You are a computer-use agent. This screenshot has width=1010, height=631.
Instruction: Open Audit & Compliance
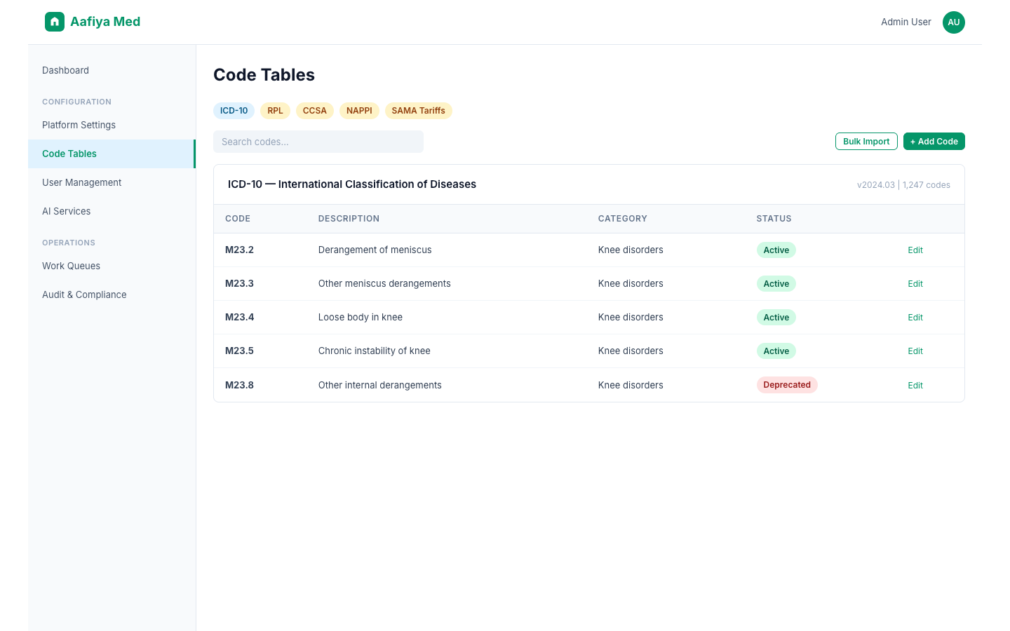click(x=112, y=294)
